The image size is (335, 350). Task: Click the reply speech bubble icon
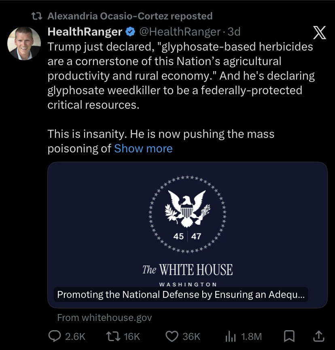55,336
